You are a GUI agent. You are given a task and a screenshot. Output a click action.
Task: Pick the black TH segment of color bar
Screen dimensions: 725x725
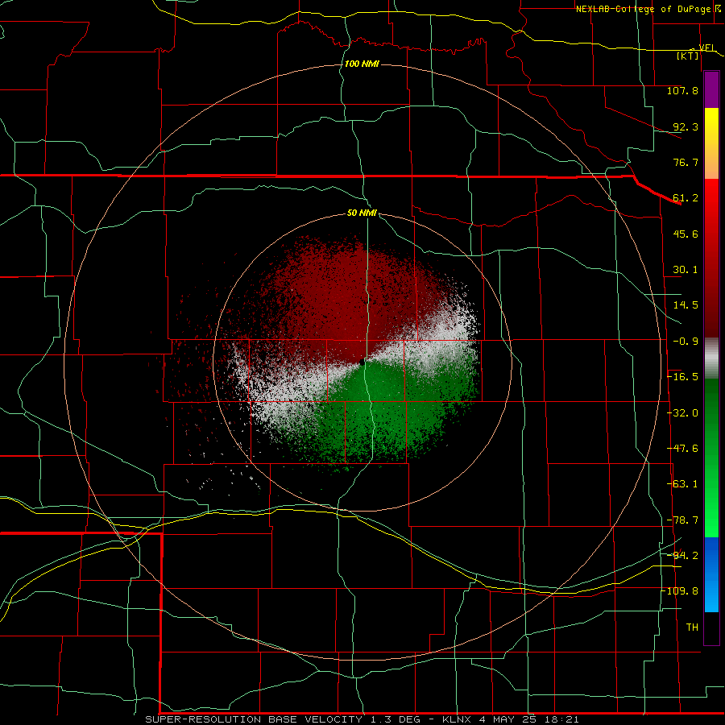711,628
